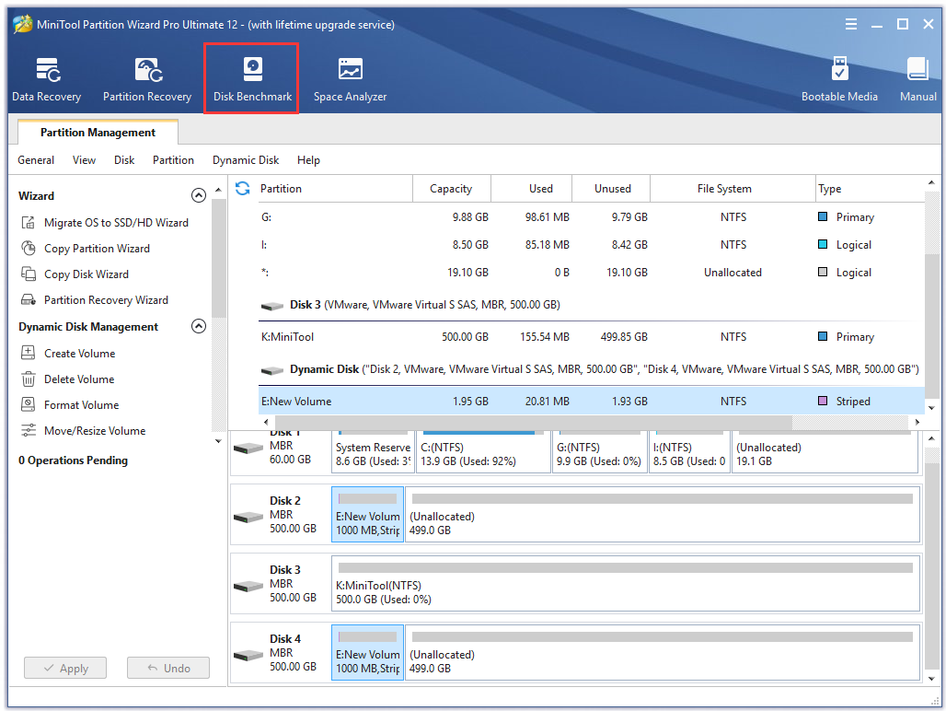Image resolution: width=946 pixels, height=711 pixels.
Task: Collapse the Wizard section
Action: tap(199, 195)
